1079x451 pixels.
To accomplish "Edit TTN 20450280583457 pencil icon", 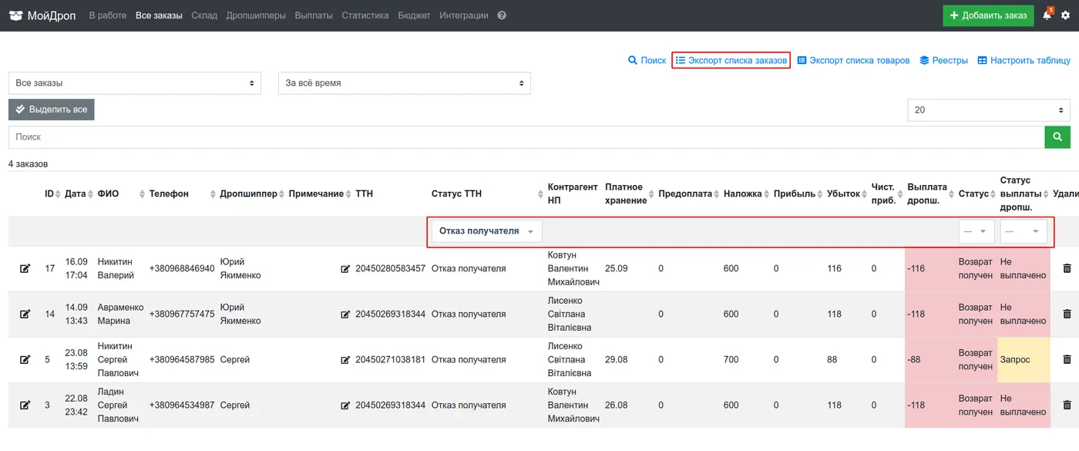I will point(345,269).
